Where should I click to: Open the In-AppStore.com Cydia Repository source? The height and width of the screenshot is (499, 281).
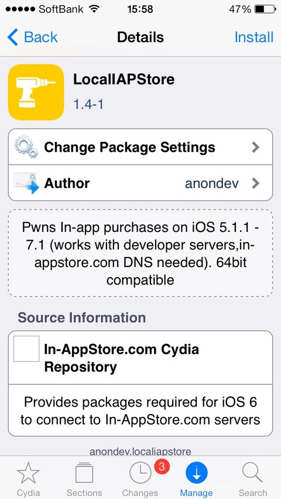coord(140,358)
